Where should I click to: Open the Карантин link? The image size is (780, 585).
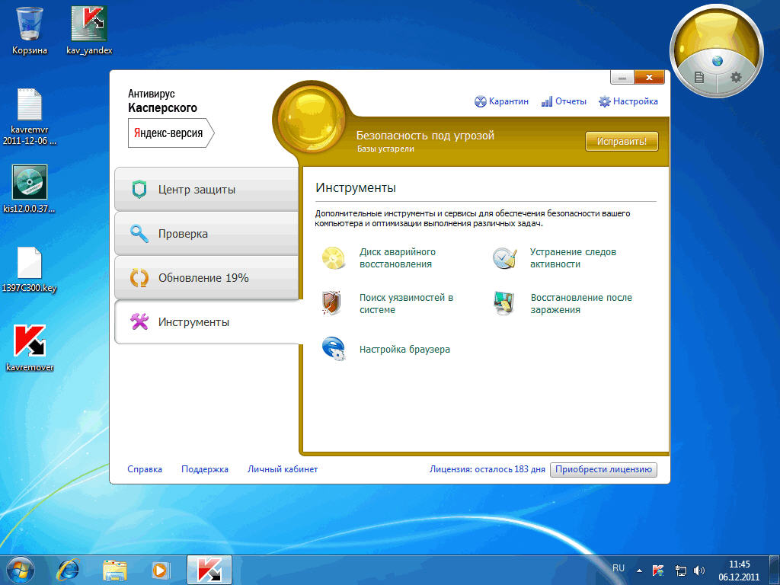tap(508, 101)
